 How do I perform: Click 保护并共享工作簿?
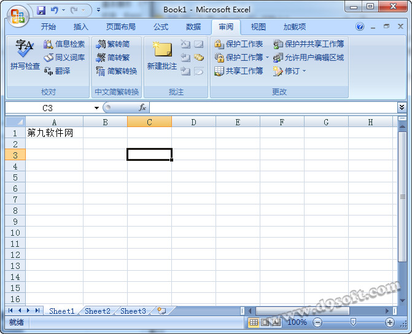click(x=309, y=44)
